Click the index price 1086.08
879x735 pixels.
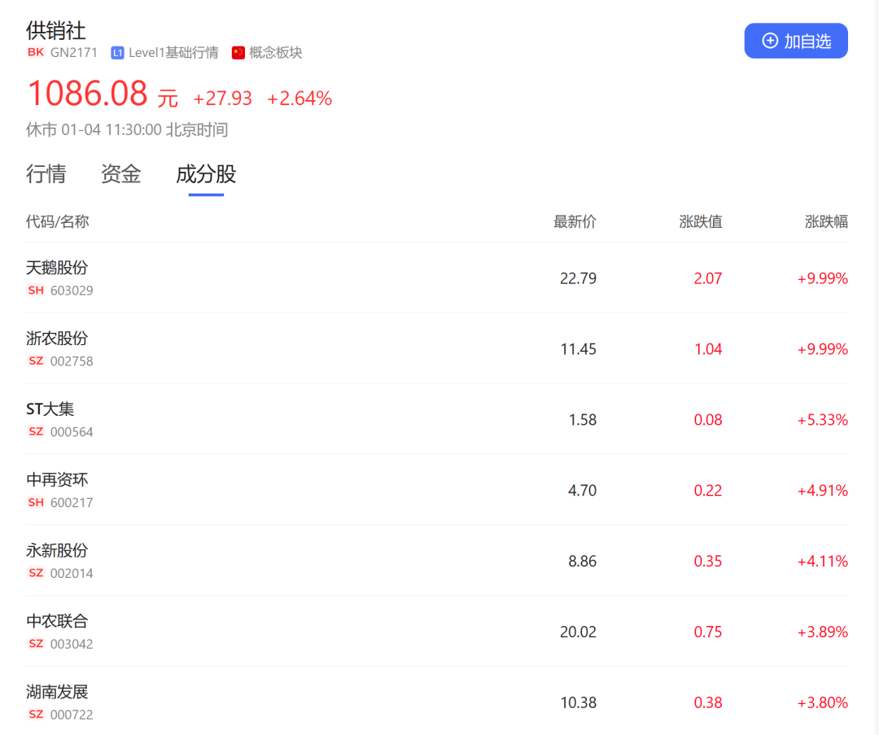pyautogui.click(x=87, y=93)
